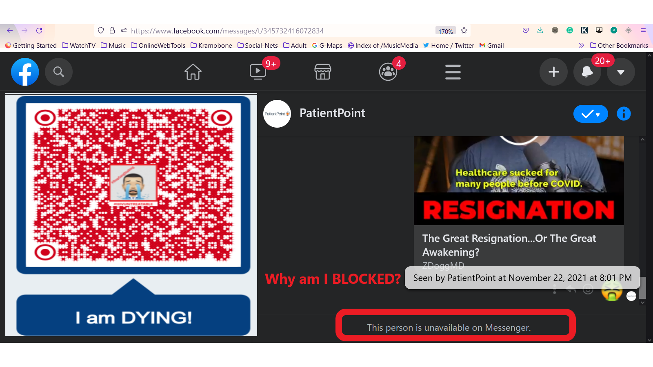Open the Groups icon with badge 4
The height and width of the screenshot is (367, 653).
pos(388,72)
